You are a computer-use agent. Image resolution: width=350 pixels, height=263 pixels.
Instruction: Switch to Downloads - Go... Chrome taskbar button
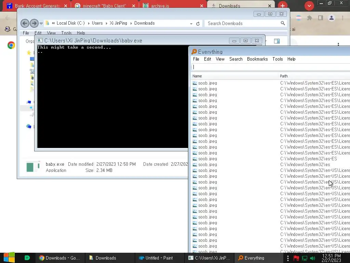point(60,258)
